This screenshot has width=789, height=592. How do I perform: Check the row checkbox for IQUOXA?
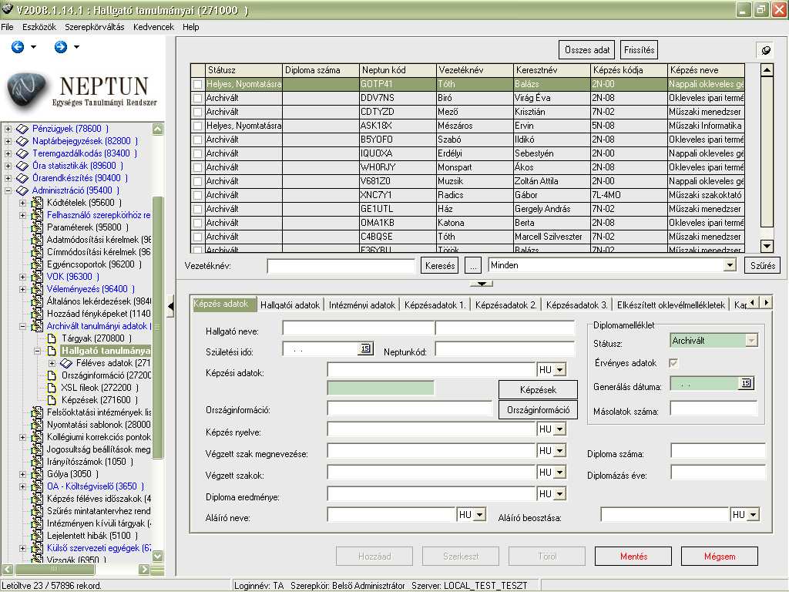click(x=198, y=153)
